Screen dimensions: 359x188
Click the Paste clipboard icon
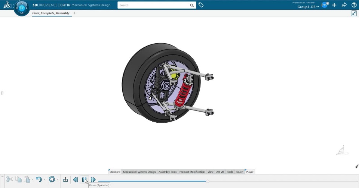(x=27, y=179)
